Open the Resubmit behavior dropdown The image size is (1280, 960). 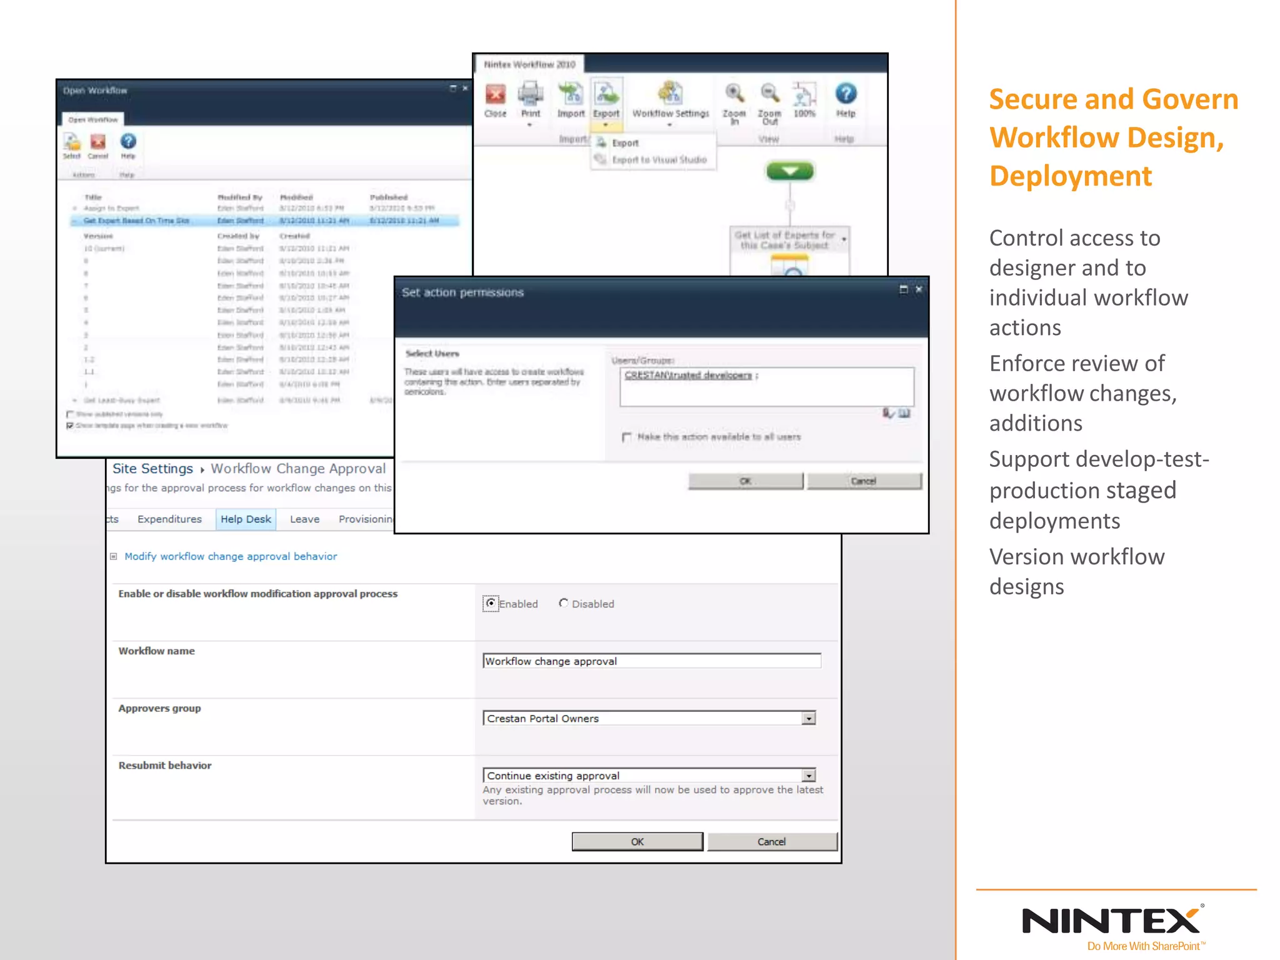point(809,776)
